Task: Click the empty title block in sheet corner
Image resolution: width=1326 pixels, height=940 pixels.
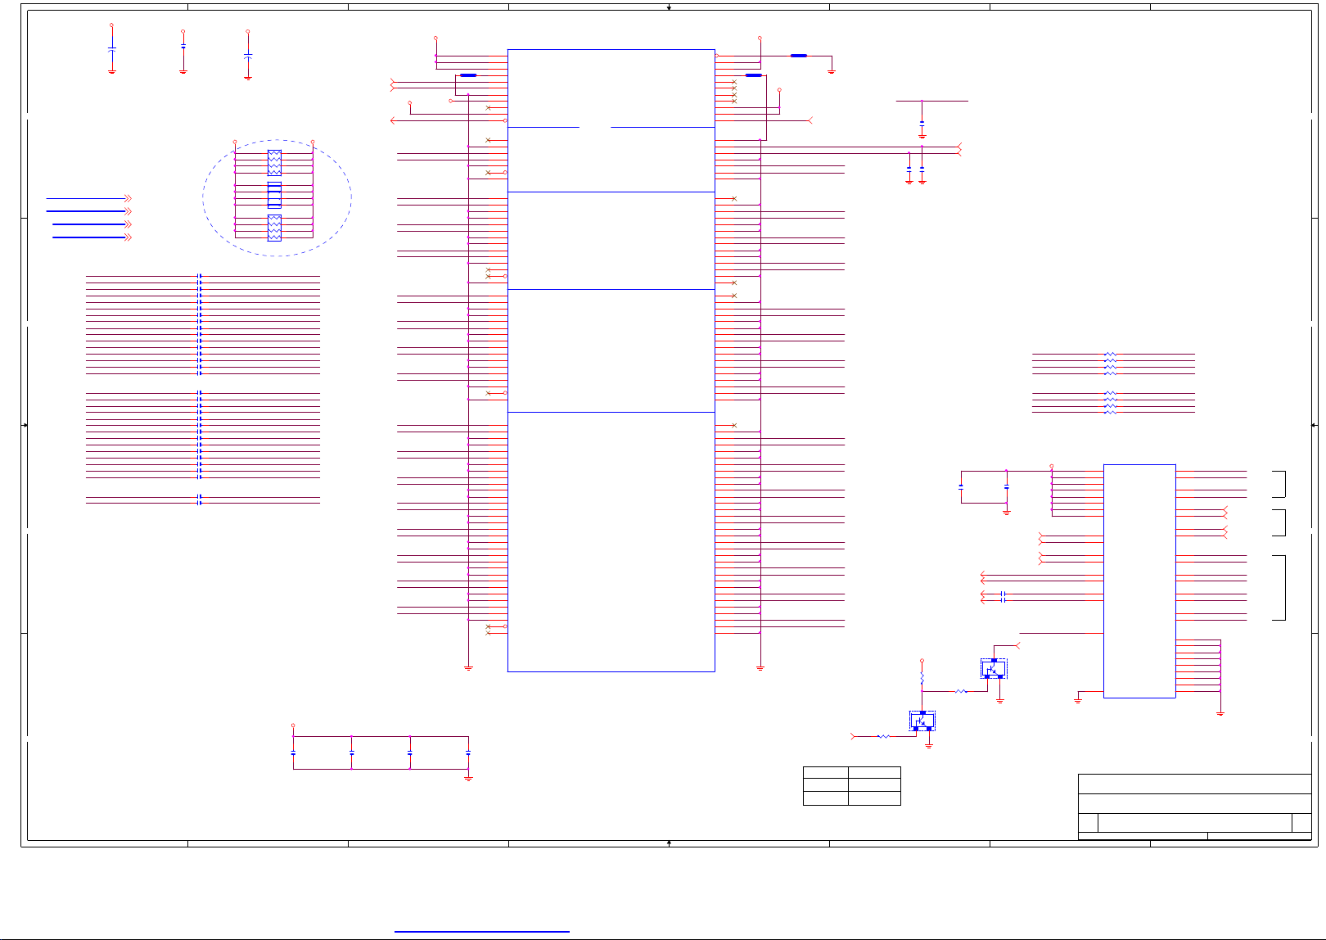Action: [1195, 807]
